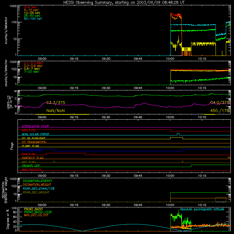The height and width of the screenshot is (234, 234).
Task: Select the BAD_PACKETS flag label
Action: 32,170
